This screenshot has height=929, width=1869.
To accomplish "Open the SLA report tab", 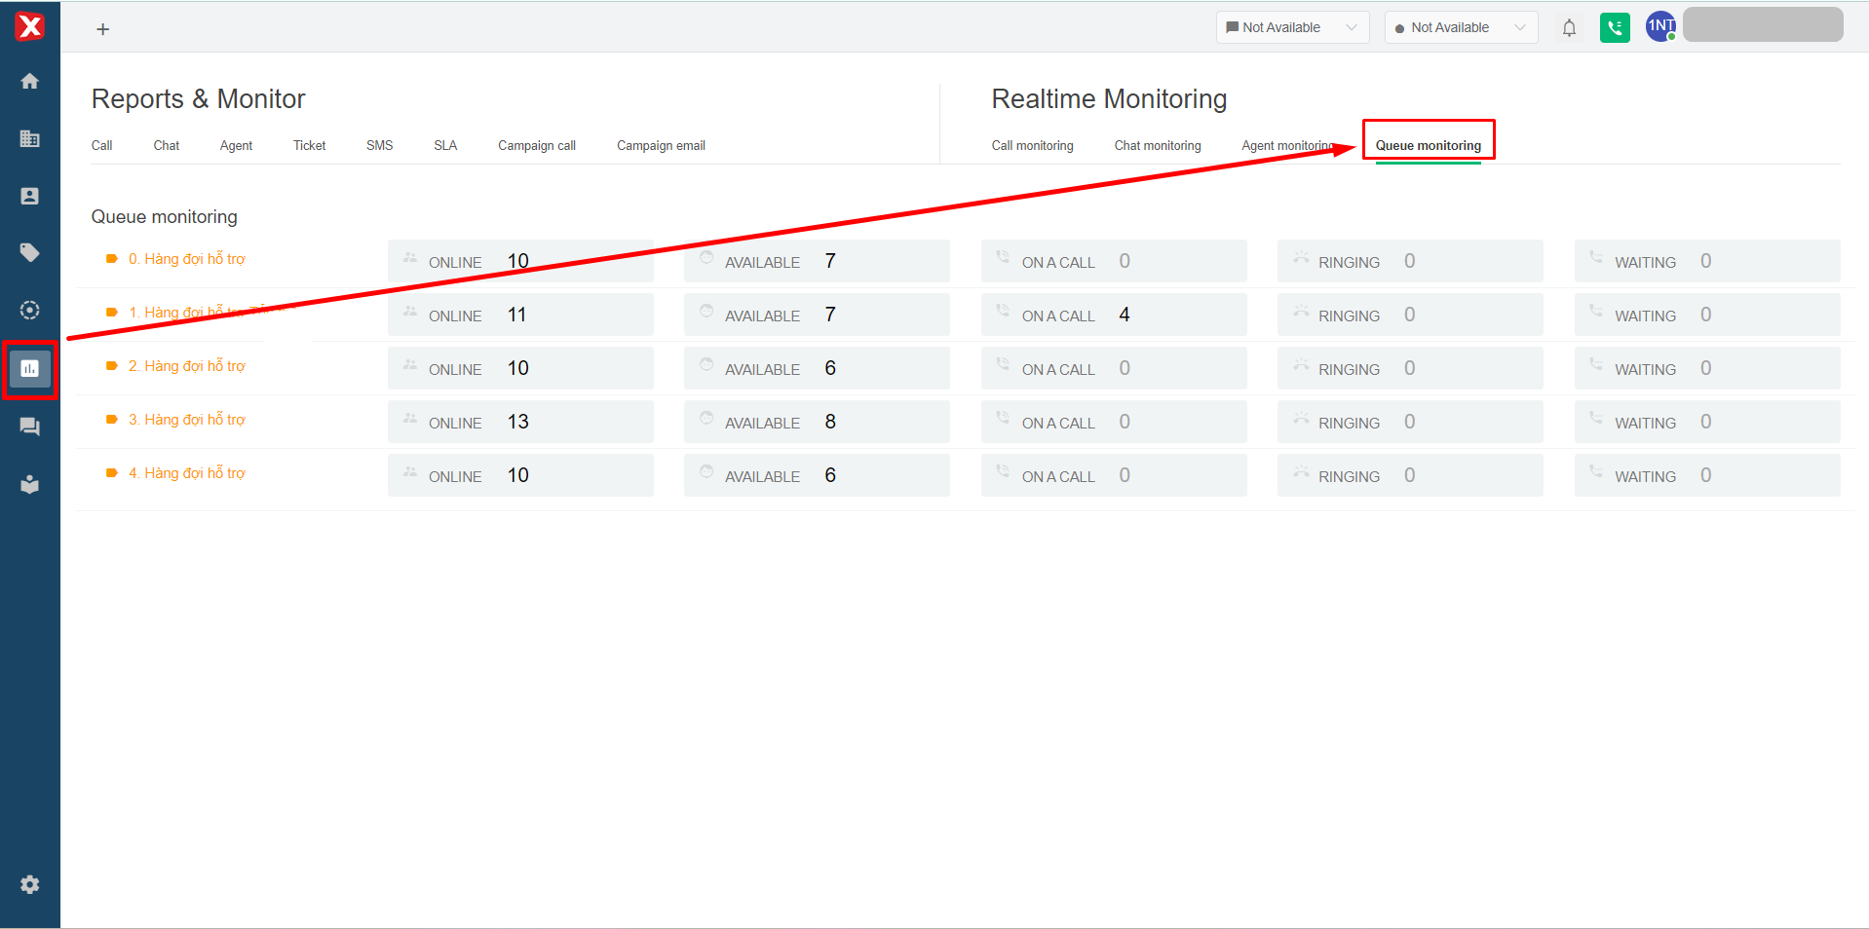I will [x=445, y=145].
